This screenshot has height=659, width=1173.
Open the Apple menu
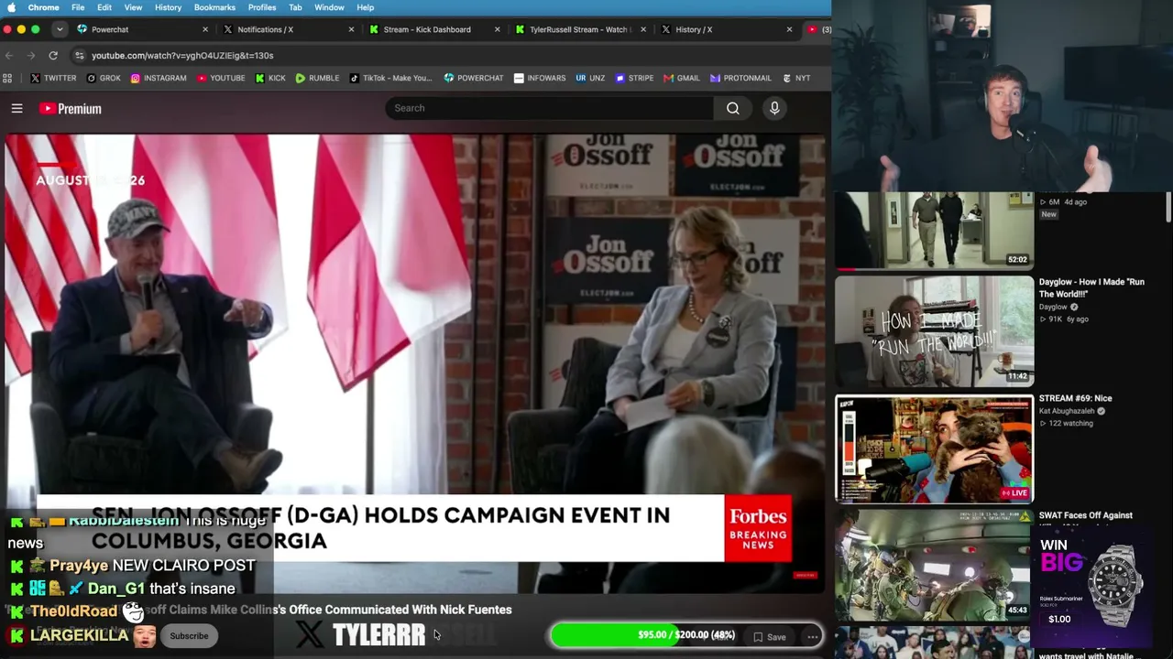[11, 7]
